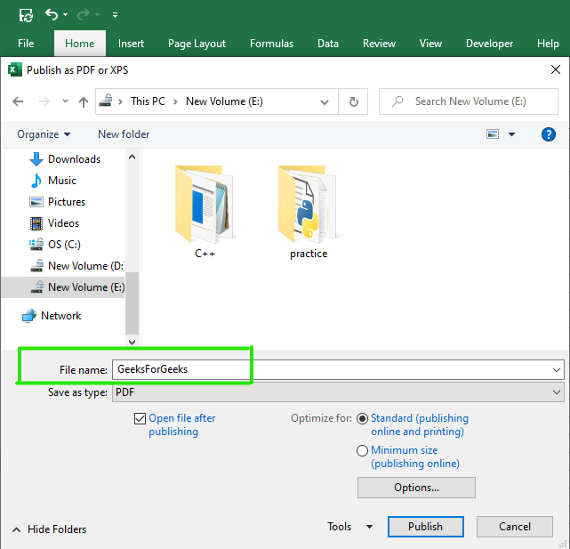Click the Save icon in the quick access toolbar
The image size is (570, 549).
click(26, 15)
